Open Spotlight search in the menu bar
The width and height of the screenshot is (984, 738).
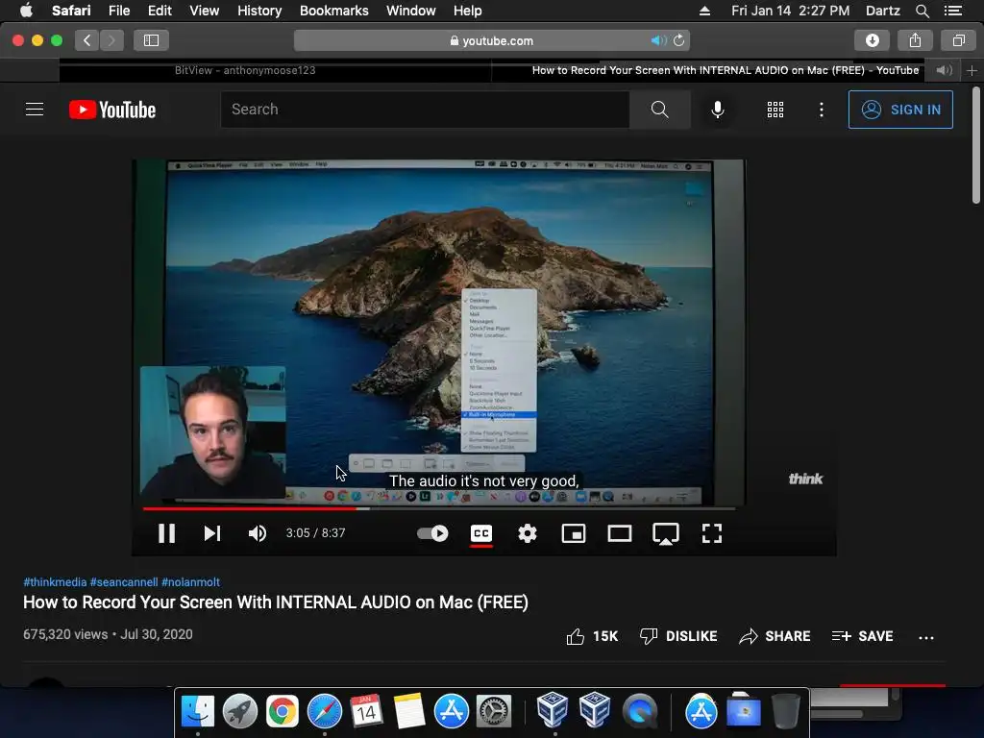click(922, 11)
